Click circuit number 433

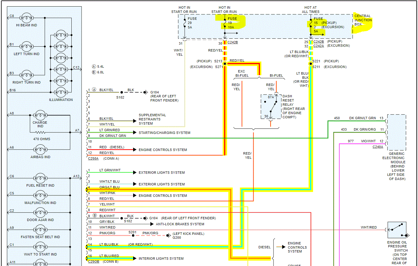pyautogui.click(x=344, y=129)
